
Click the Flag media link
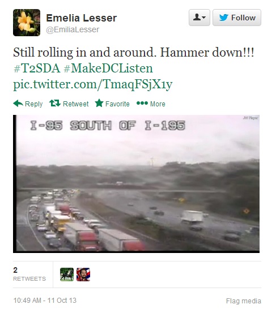click(x=244, y=301)
